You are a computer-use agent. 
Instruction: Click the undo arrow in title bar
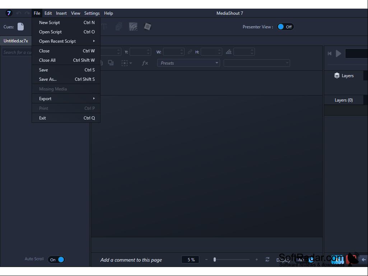(x=19, y=13)
